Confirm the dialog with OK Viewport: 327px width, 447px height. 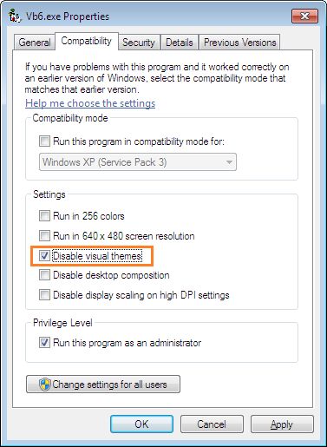tap(141, 424)
